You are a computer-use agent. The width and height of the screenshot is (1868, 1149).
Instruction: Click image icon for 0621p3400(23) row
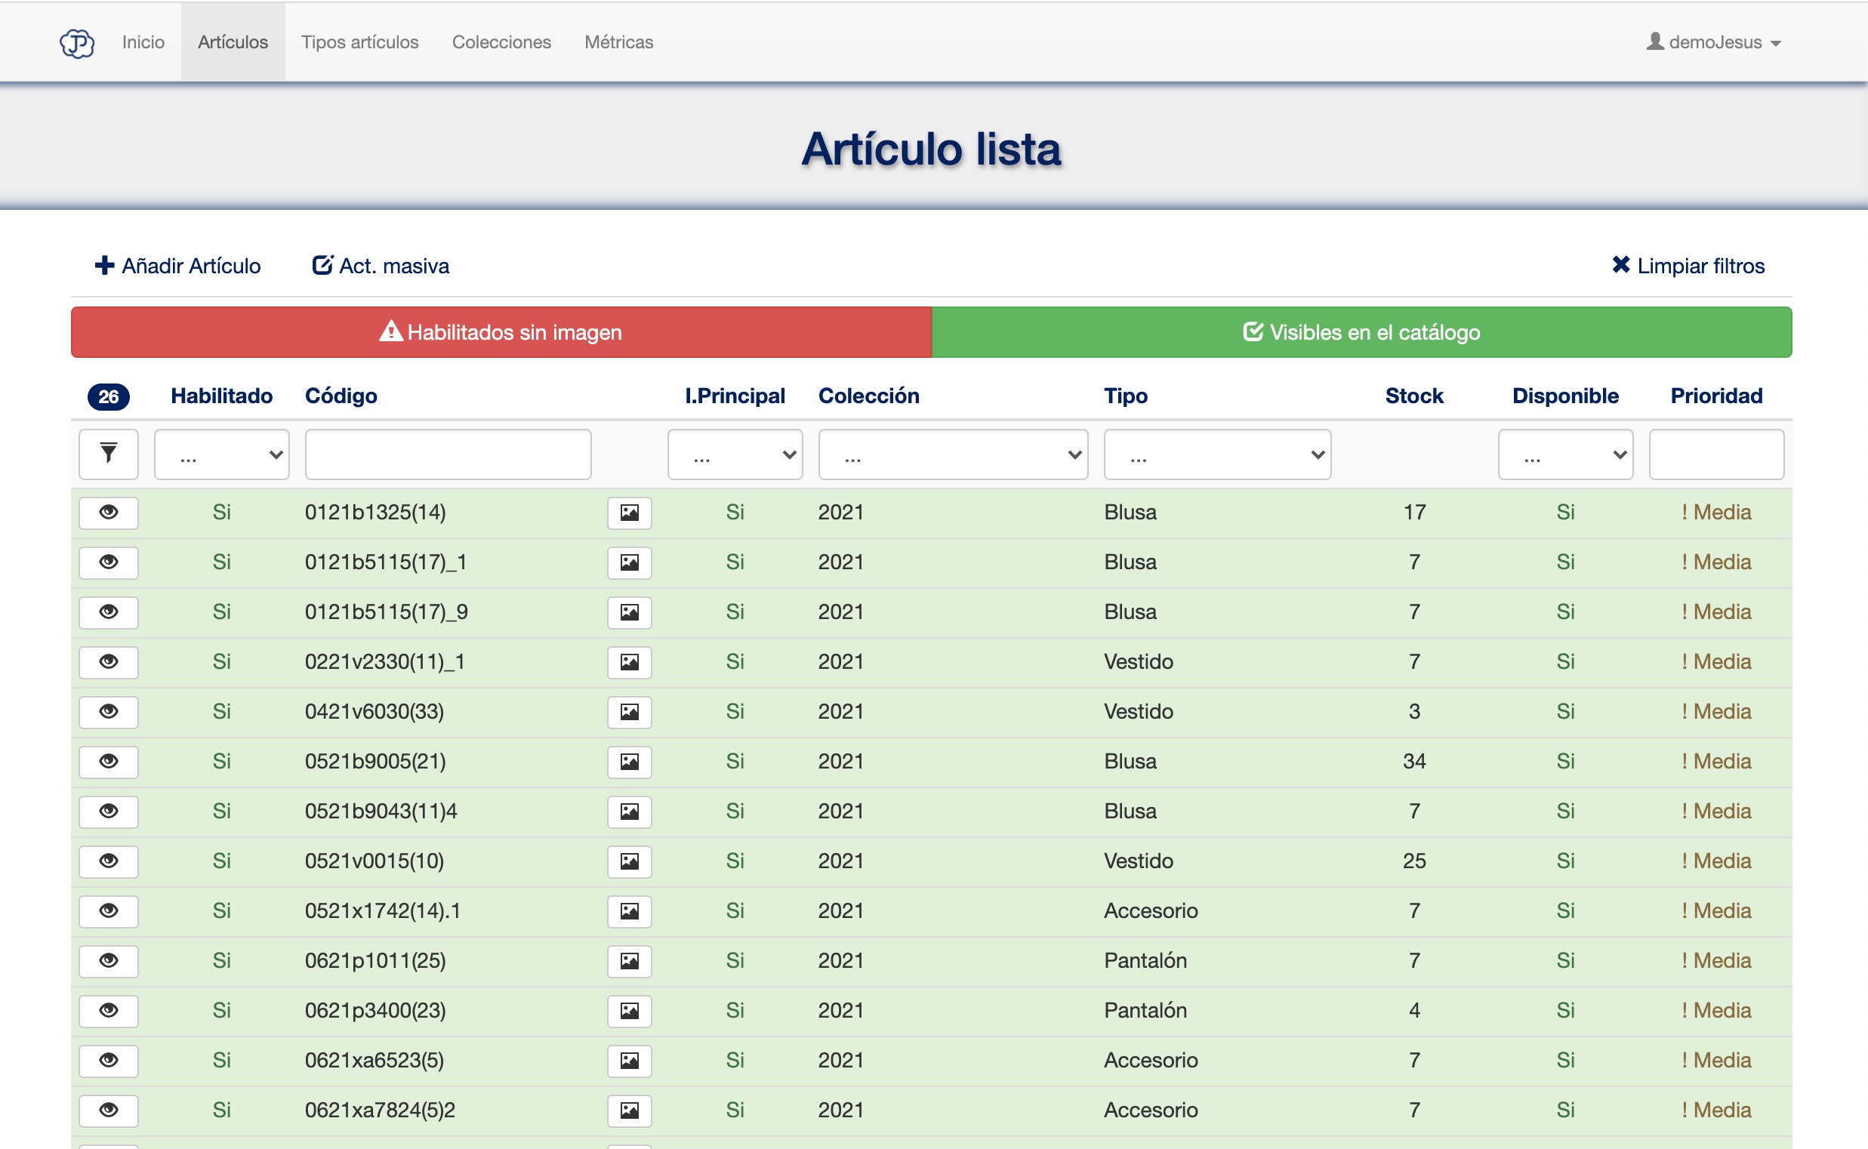coord(629,1011)
